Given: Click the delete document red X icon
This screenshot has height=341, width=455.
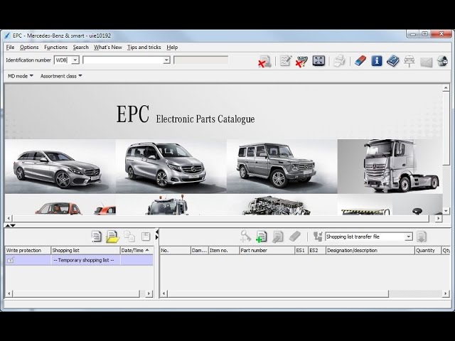Looking at the screenshot, I should tap(264, 61).
